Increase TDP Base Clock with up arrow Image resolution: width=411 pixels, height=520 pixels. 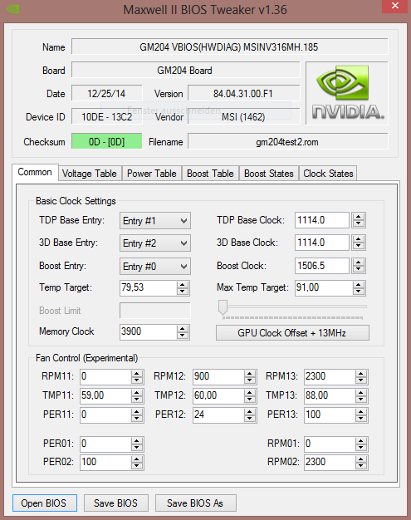359,217
